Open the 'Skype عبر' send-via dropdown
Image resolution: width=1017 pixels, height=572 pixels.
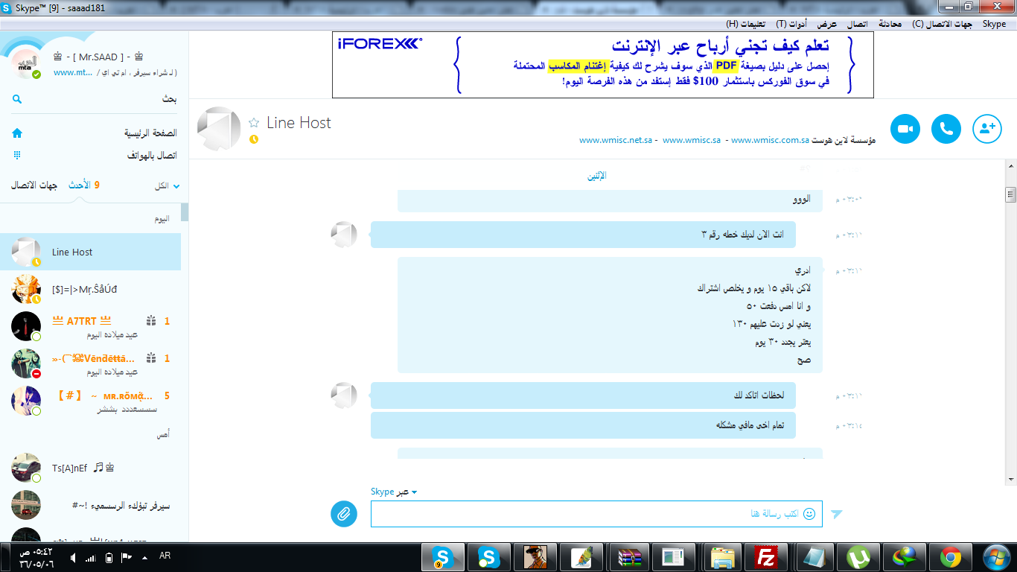[x=395, y=492]
